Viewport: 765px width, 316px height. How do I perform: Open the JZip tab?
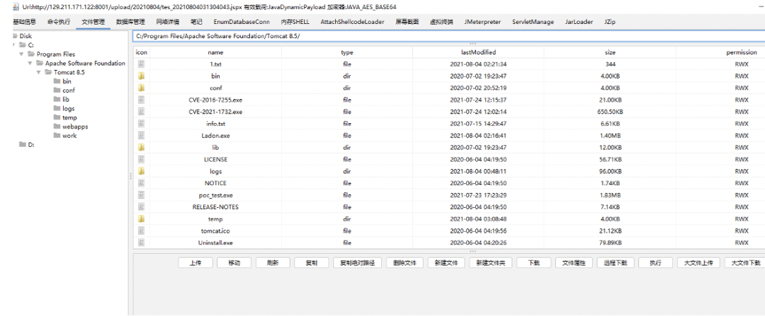click(x=609, y=22)
